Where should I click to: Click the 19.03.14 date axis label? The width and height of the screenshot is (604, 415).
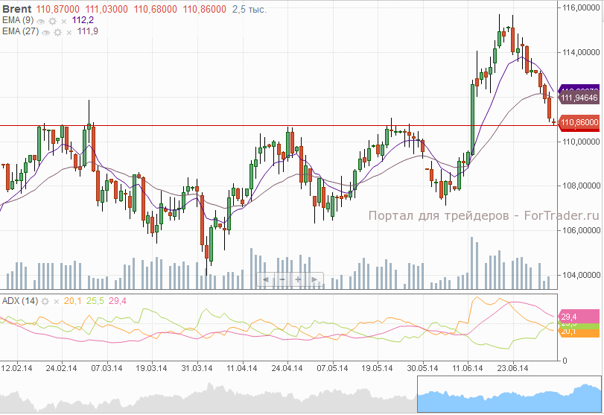tap(151, 368)
